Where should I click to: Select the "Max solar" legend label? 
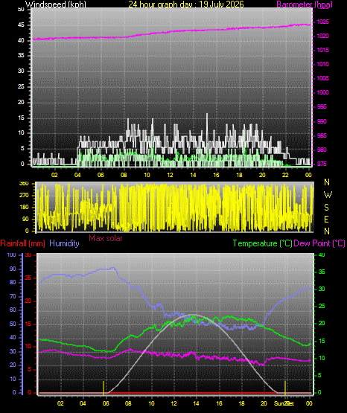point(106,238)
